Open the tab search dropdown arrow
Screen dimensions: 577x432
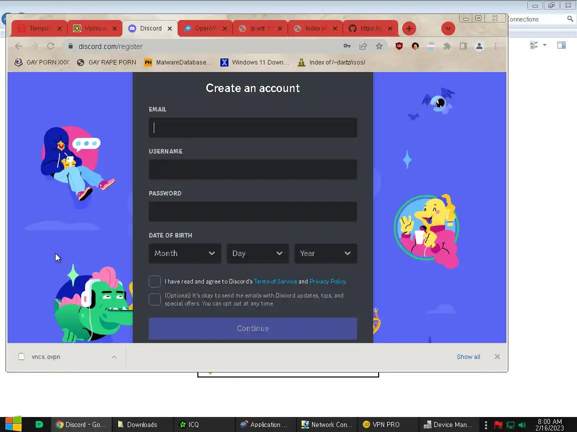coord(448,28)
